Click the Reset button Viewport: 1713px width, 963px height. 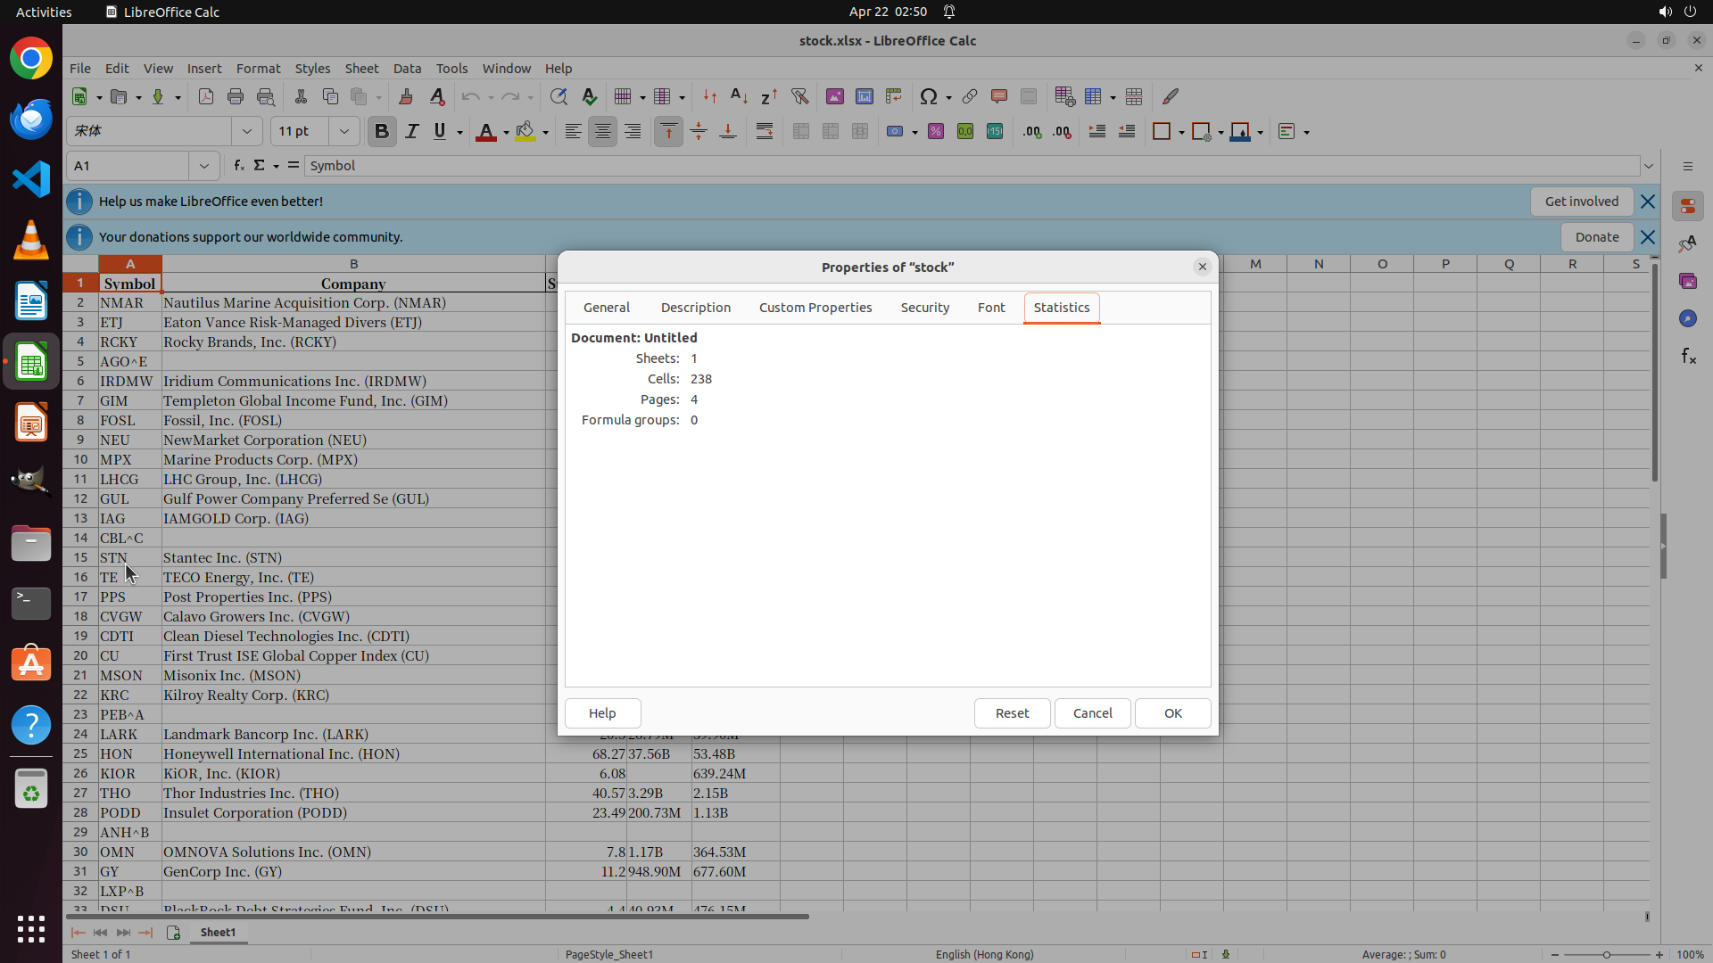click(x=1012, y=713)
